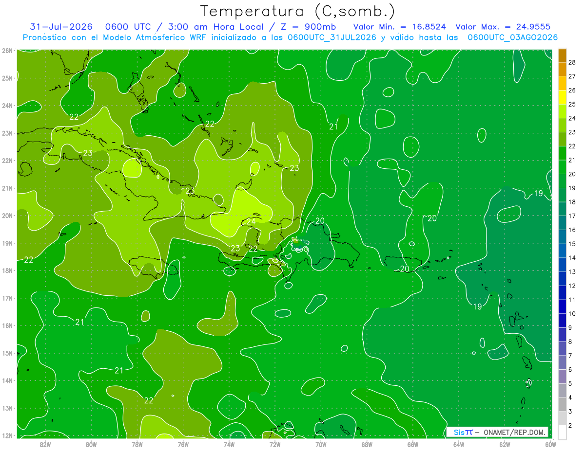Click the longitude label '64W'

(459, 444)
